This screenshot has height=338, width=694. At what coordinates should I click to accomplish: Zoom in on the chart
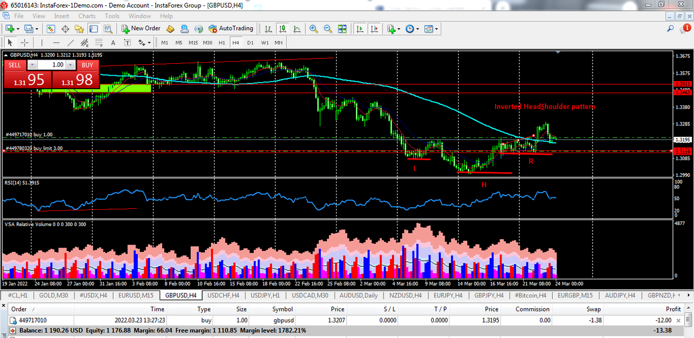[313, 29]
